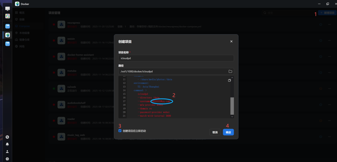The width and height of the screenshot is (337, 162).
Task: Uncheck 创建项目后立即启动 checkbox
Action: [120, 131]
